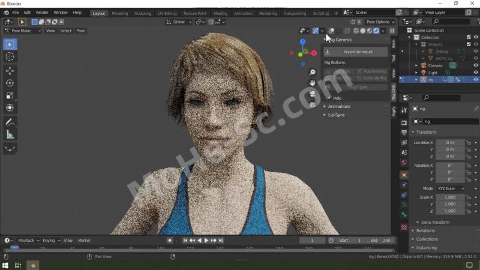Pick the Rotate tool

click(10, 83)
